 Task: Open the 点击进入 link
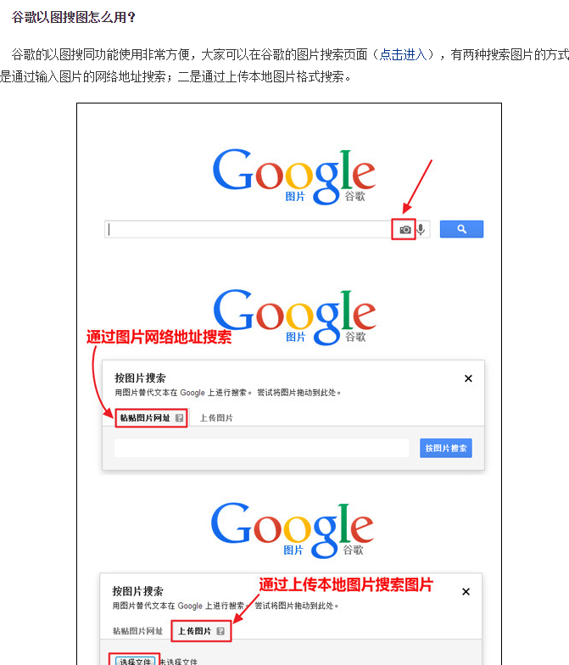click(403, 54)
